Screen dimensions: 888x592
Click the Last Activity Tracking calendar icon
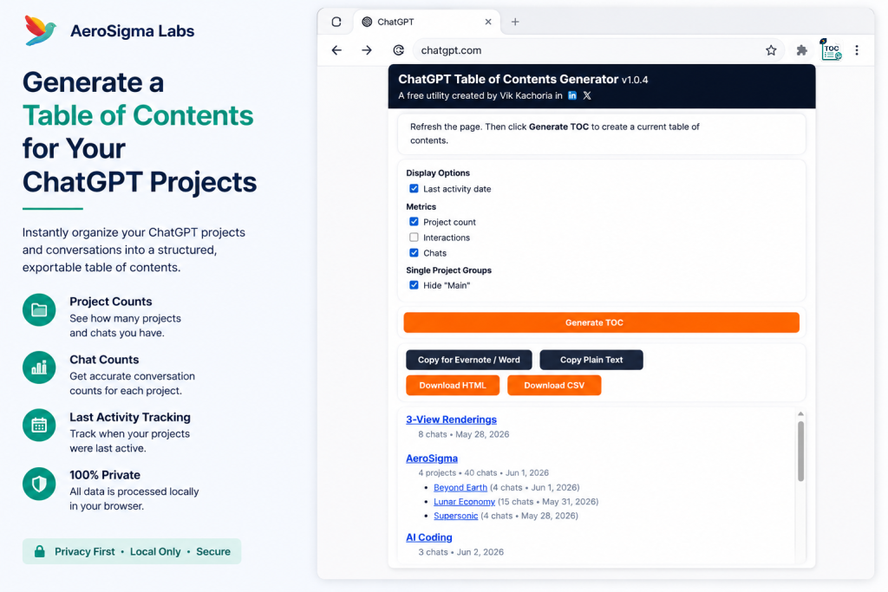(x=39, y=425)
